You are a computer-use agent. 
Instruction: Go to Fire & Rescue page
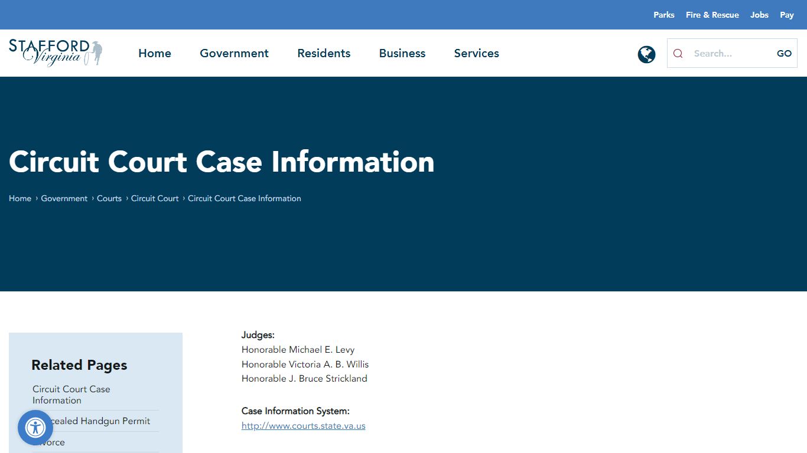pyautogui.click(x=712, y=15)
